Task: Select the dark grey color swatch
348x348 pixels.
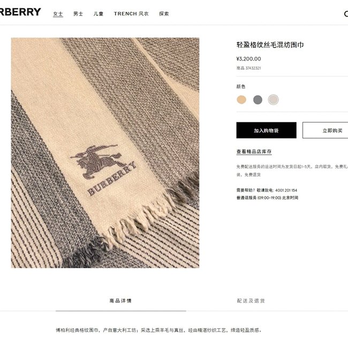Action: pos(258,100)
